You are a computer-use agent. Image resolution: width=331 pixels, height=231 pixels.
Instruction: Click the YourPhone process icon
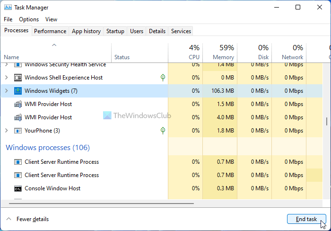tap(18, 131)
